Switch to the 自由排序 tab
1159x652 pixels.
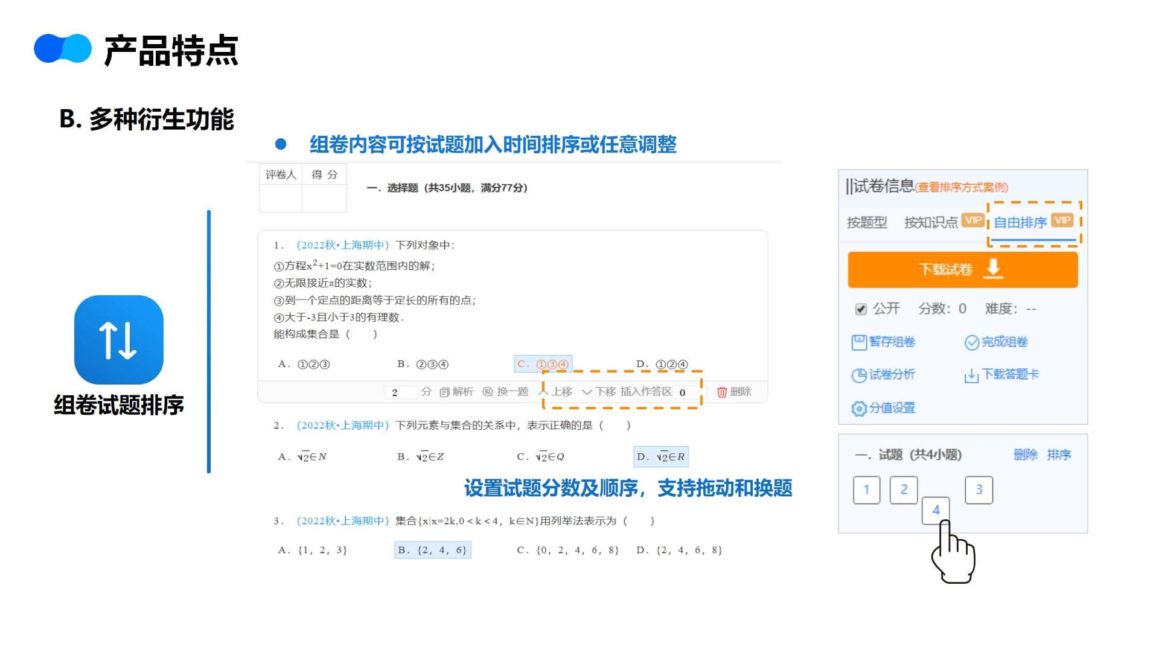coord(1020,223)
